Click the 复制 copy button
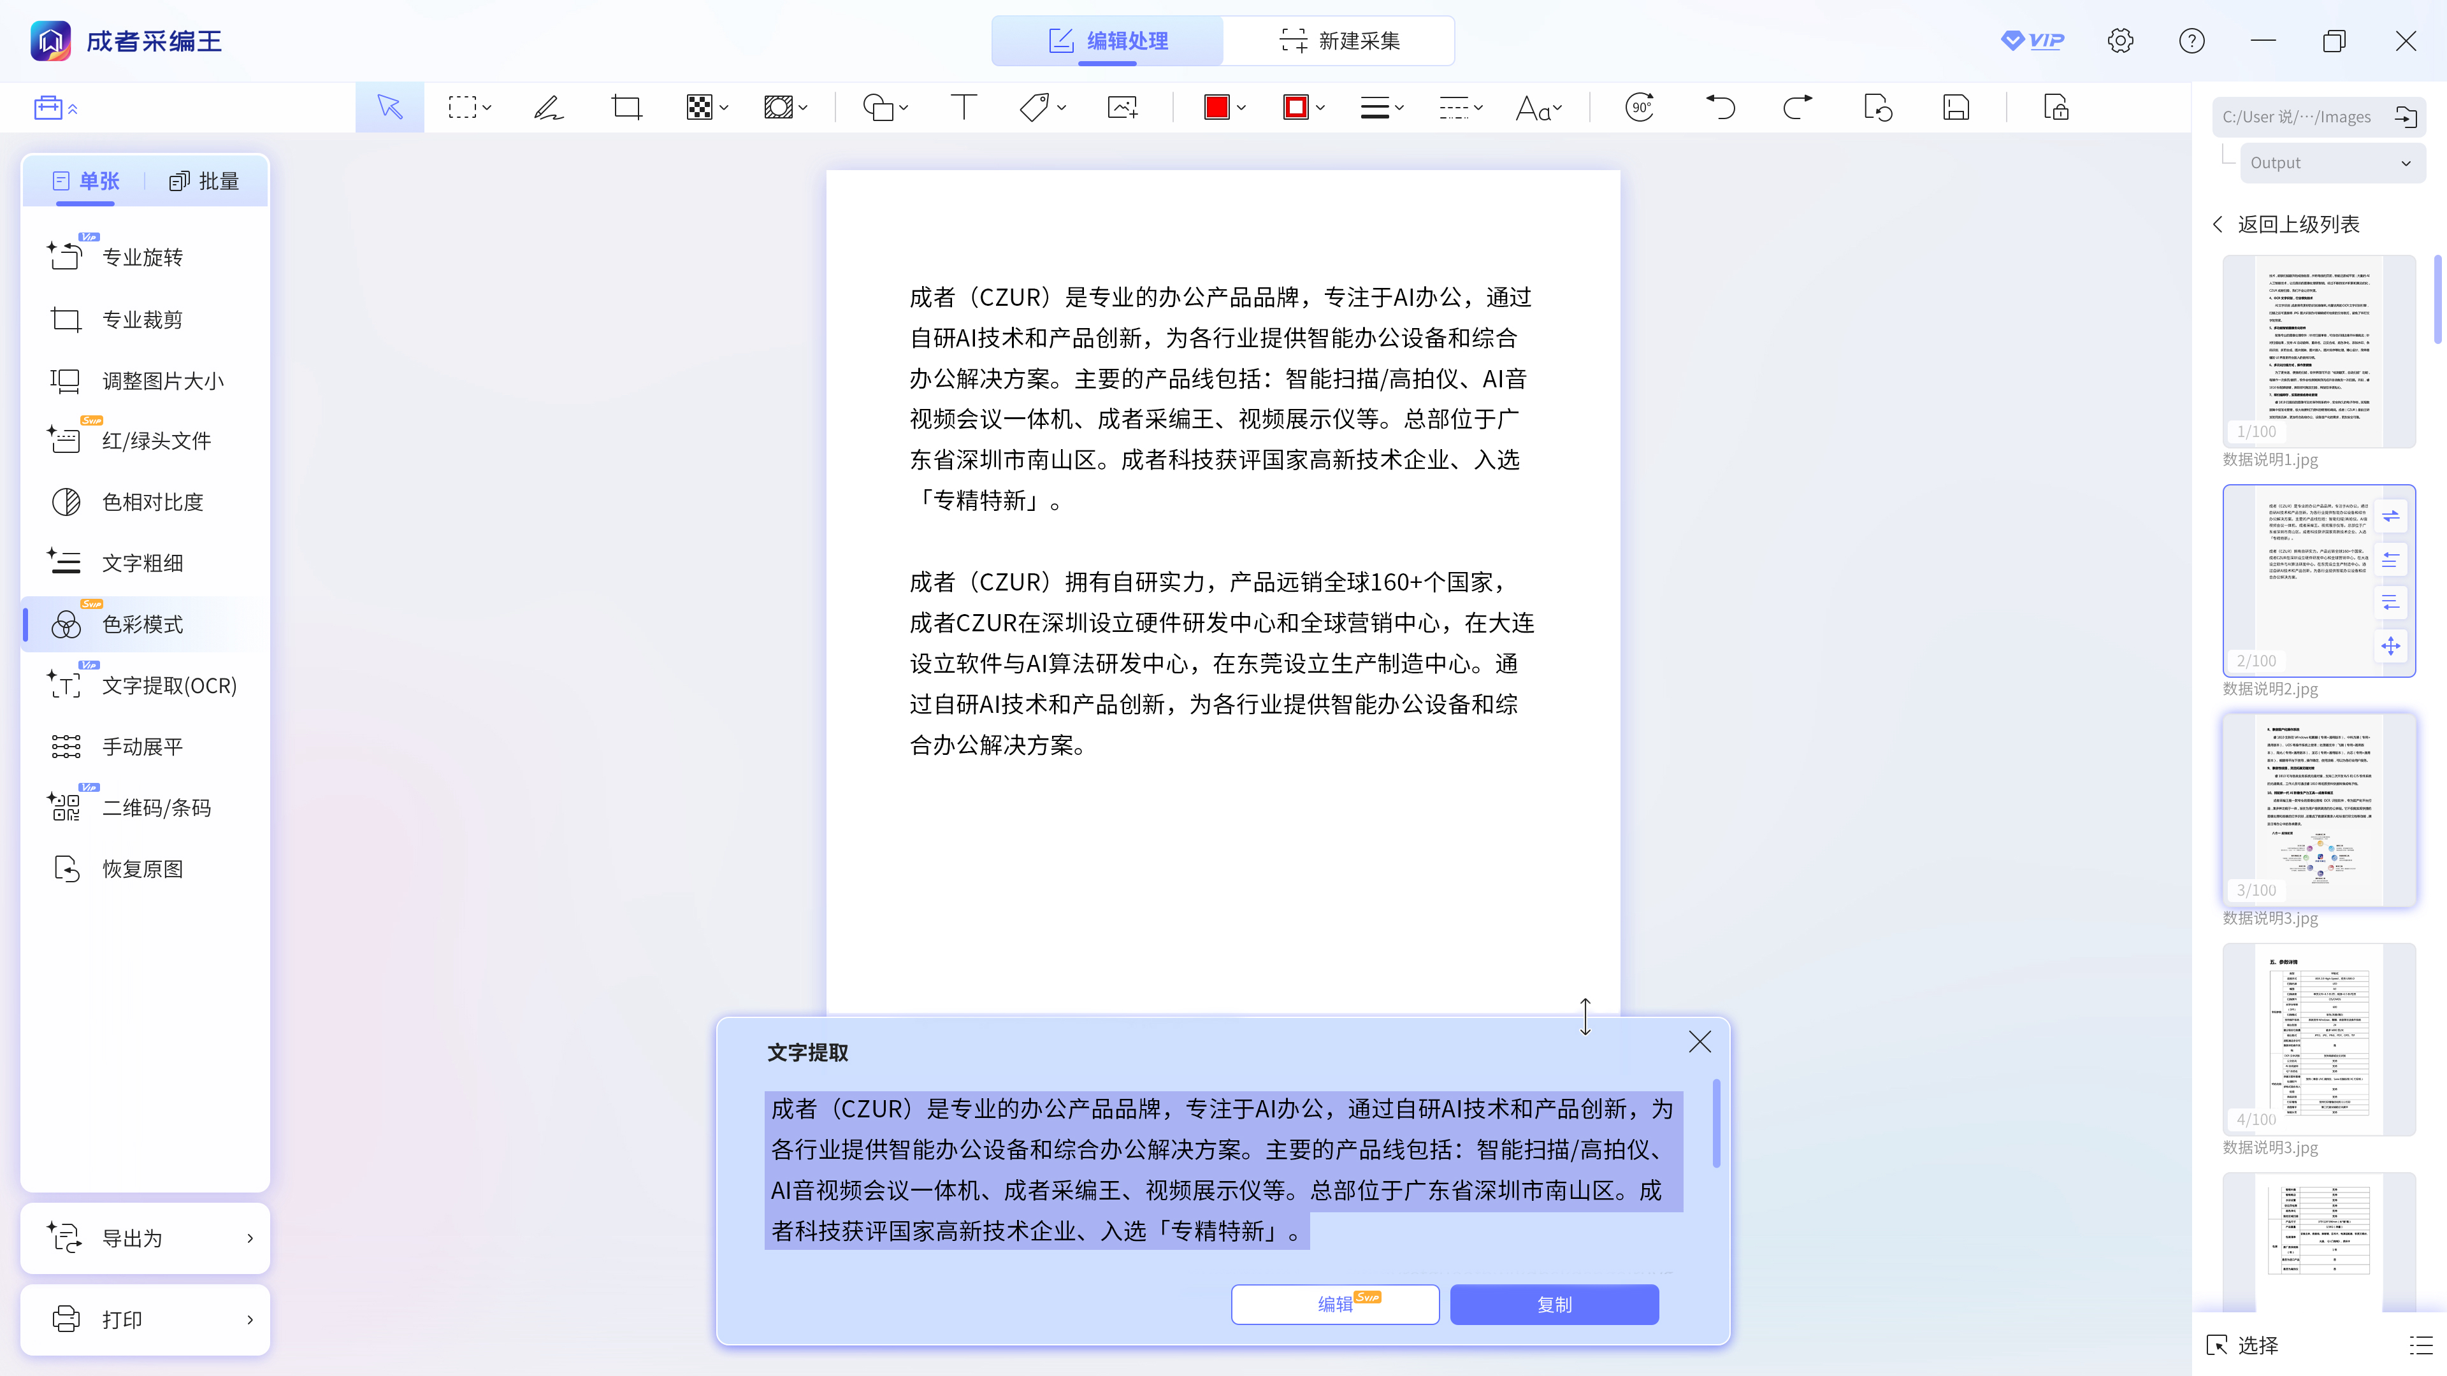2447x1376 pixels. coord(1554,1304)
